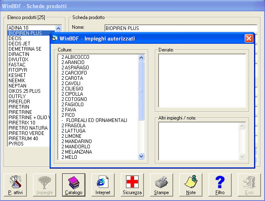Viewport: 265px width, 201px height.
Task: Click the Altri impieghi scroll up arrow
Action: [242, 126]
